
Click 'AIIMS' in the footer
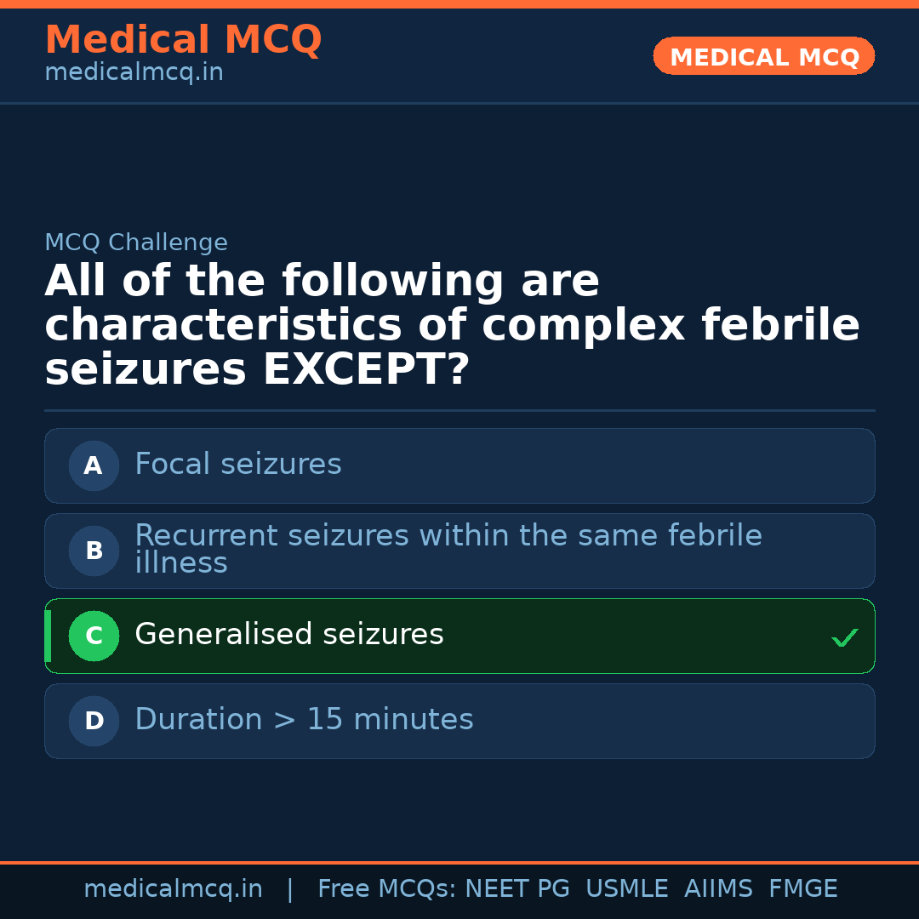718,889
